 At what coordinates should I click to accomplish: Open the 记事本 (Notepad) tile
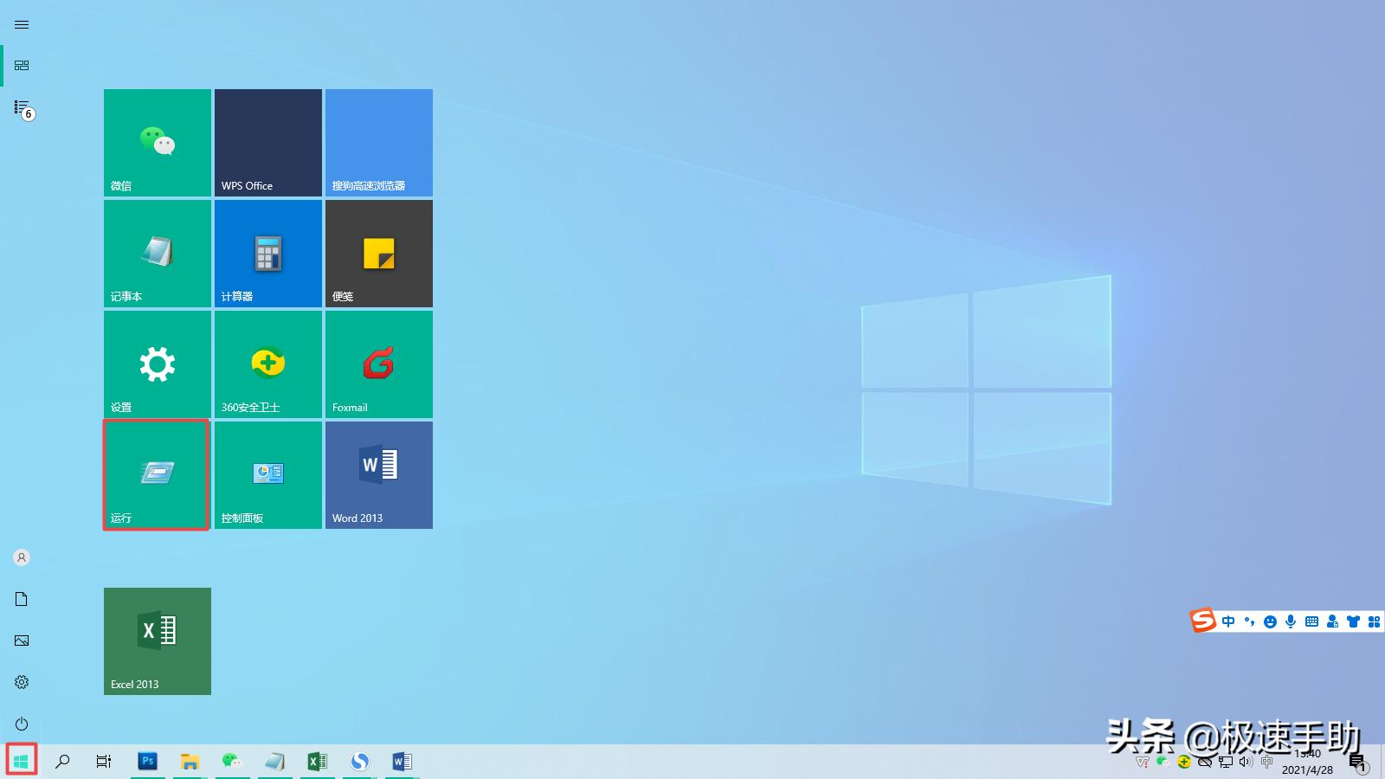click(158, 254)
